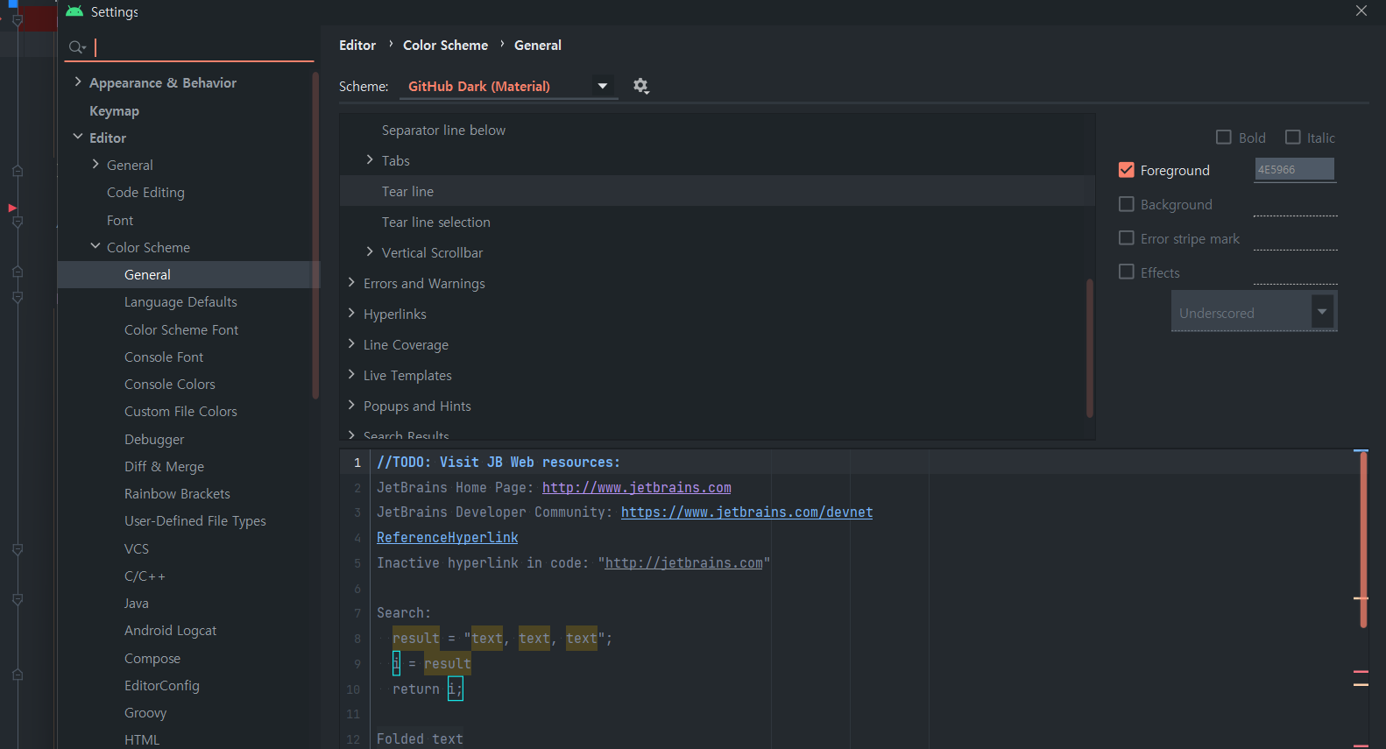Click the ReferenceHyperlink preview text
The width and height of the screenshot is (1386, 749).
[x=448, y=537]
